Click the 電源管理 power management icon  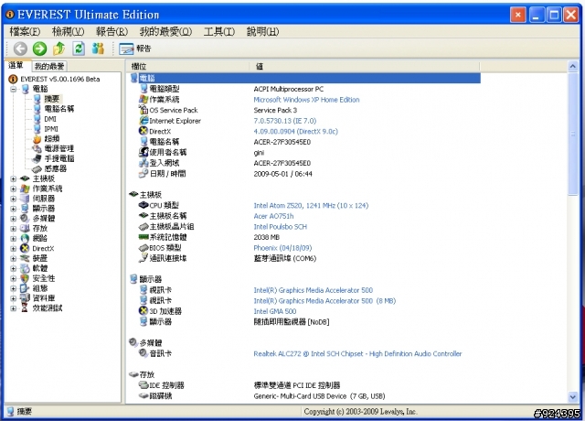pyautogui.click(x=37, y=148)
